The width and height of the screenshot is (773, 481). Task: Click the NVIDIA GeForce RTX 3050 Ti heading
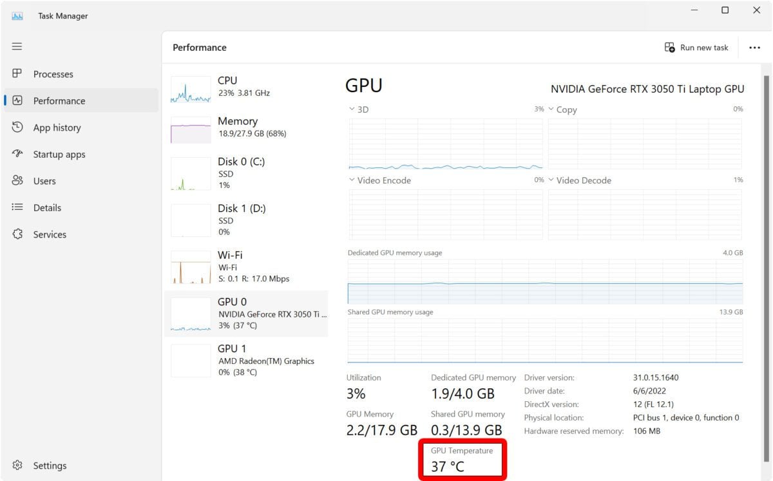click(647, 90)
